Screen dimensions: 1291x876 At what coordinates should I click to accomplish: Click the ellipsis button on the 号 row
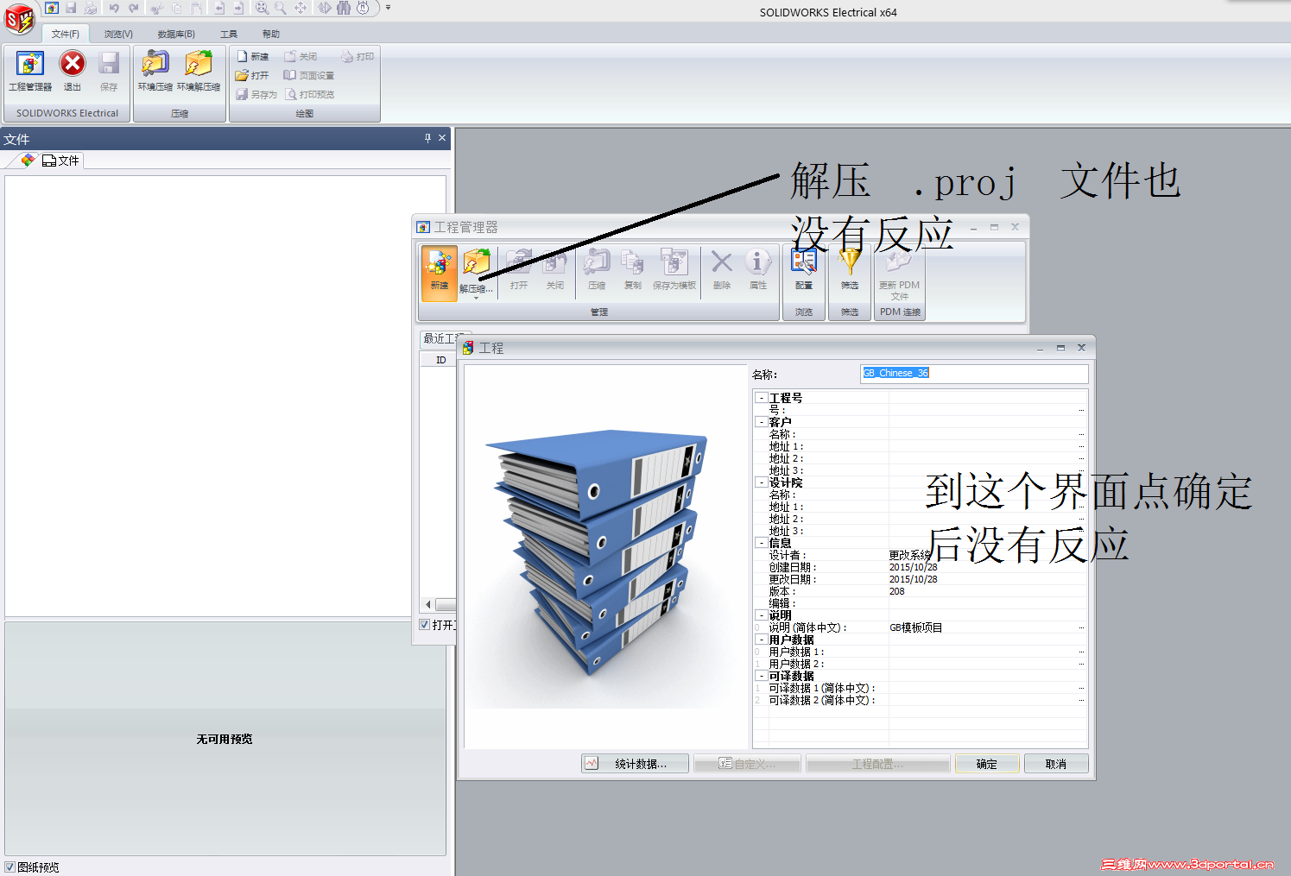(1081, 410)
